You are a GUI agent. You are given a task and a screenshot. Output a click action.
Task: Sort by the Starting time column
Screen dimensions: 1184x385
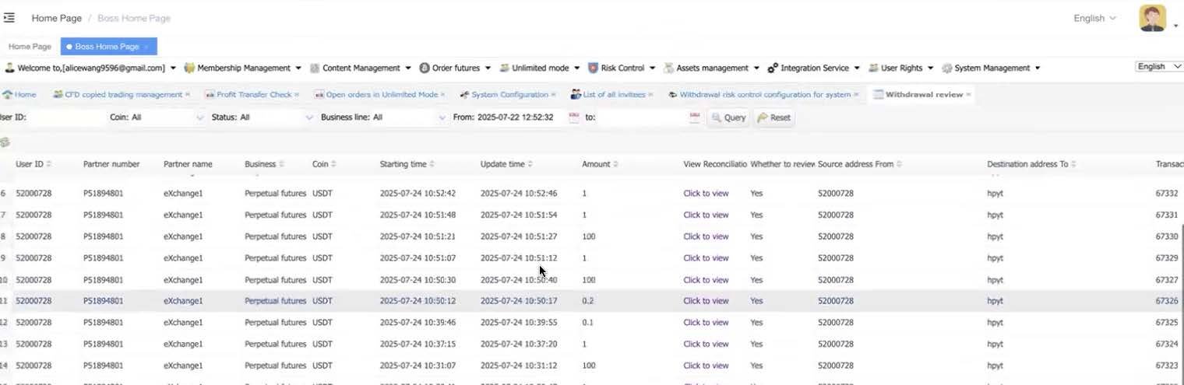click(432, 165)
